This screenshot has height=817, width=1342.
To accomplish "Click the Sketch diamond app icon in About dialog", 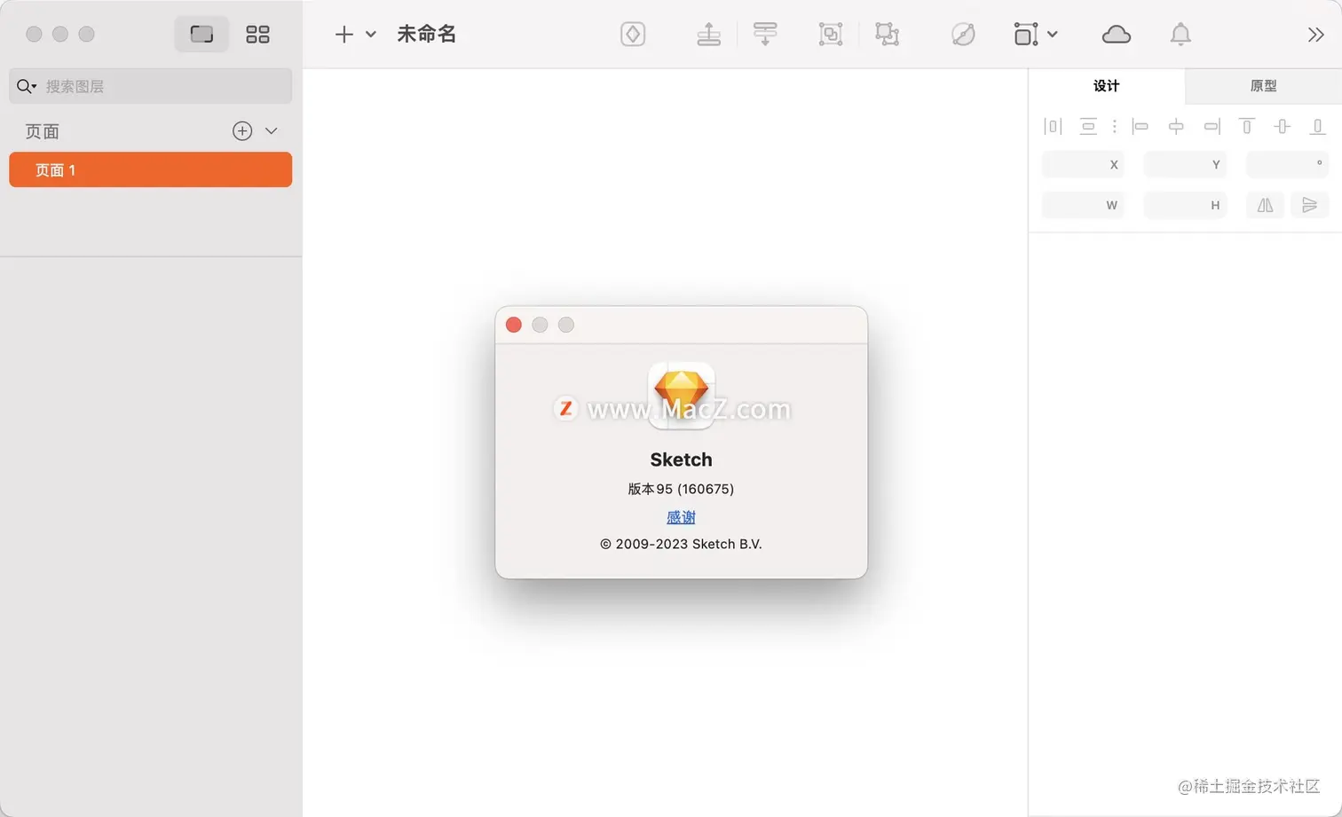I will 681,395.
